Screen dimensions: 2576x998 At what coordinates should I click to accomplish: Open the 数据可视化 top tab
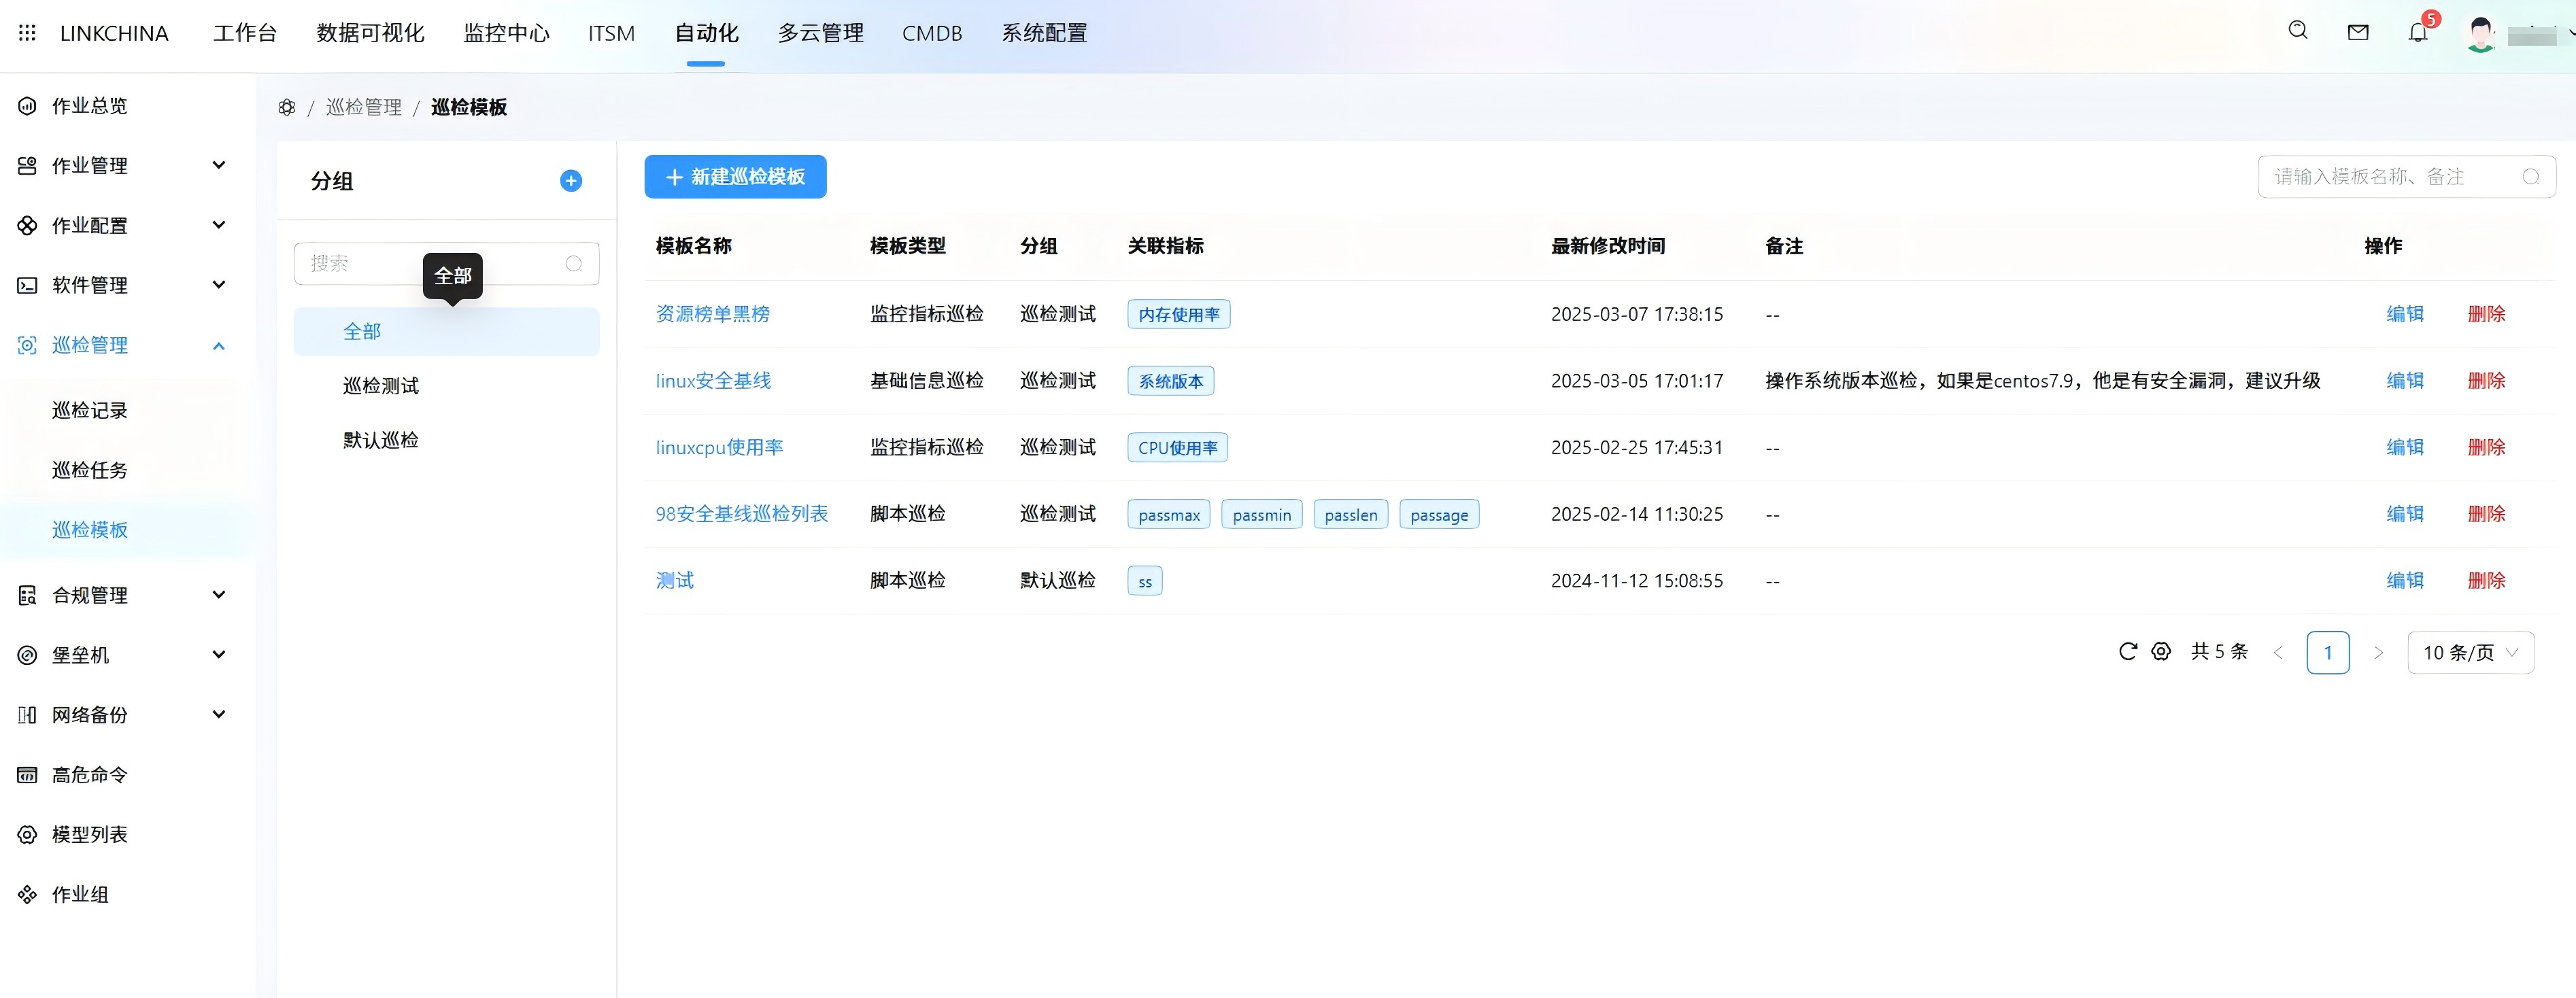tap(370, 33)
